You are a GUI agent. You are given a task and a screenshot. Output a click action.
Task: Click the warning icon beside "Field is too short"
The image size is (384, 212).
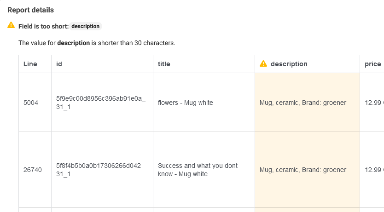point(11,26)
